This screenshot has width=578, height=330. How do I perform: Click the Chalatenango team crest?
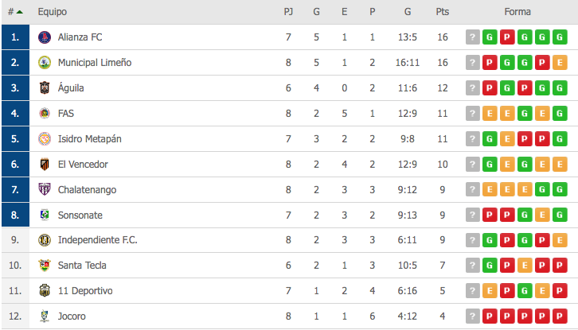45,190
